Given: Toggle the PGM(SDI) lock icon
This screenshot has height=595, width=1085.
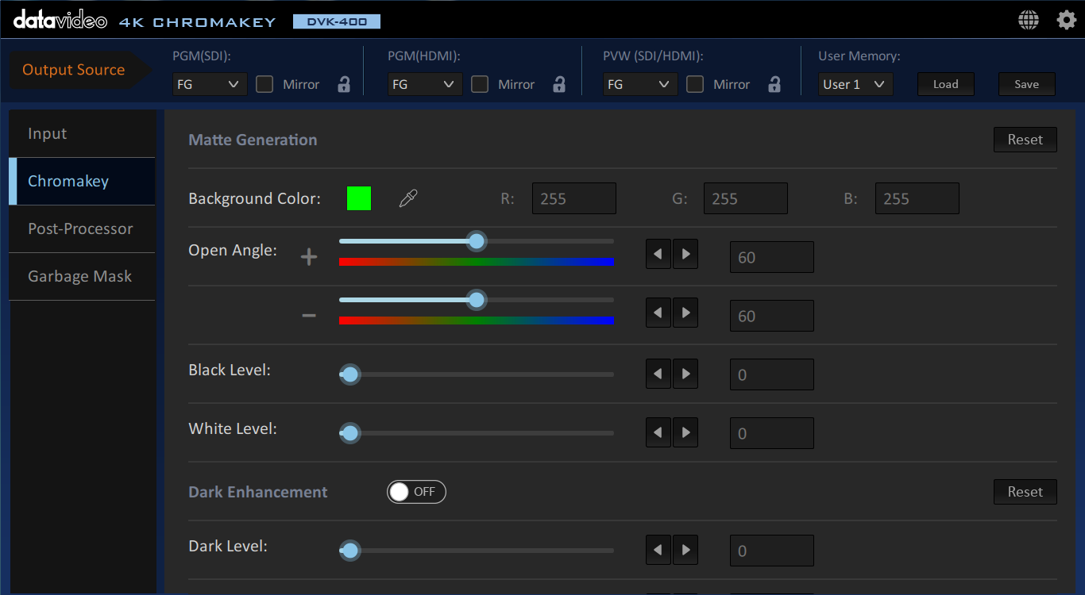Looking at the screenshot, I should click(x=344, y=84).
